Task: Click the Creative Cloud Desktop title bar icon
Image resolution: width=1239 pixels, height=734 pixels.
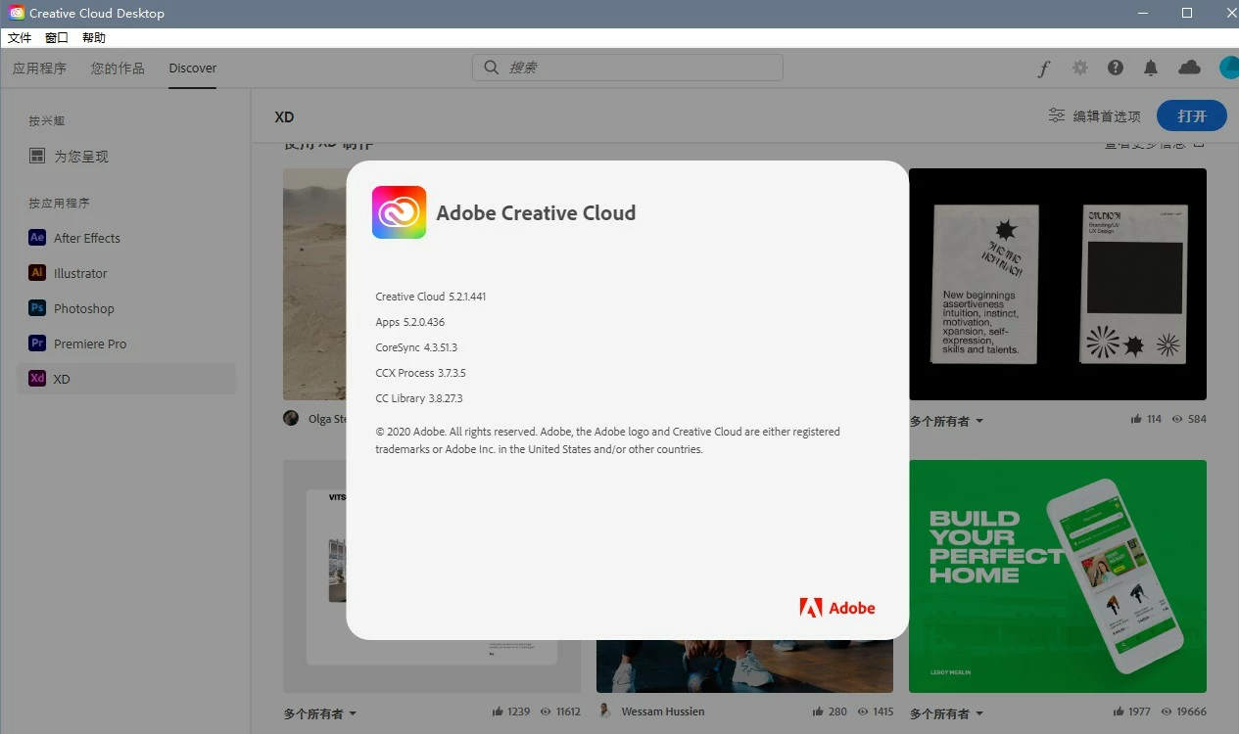Action: 17,13
